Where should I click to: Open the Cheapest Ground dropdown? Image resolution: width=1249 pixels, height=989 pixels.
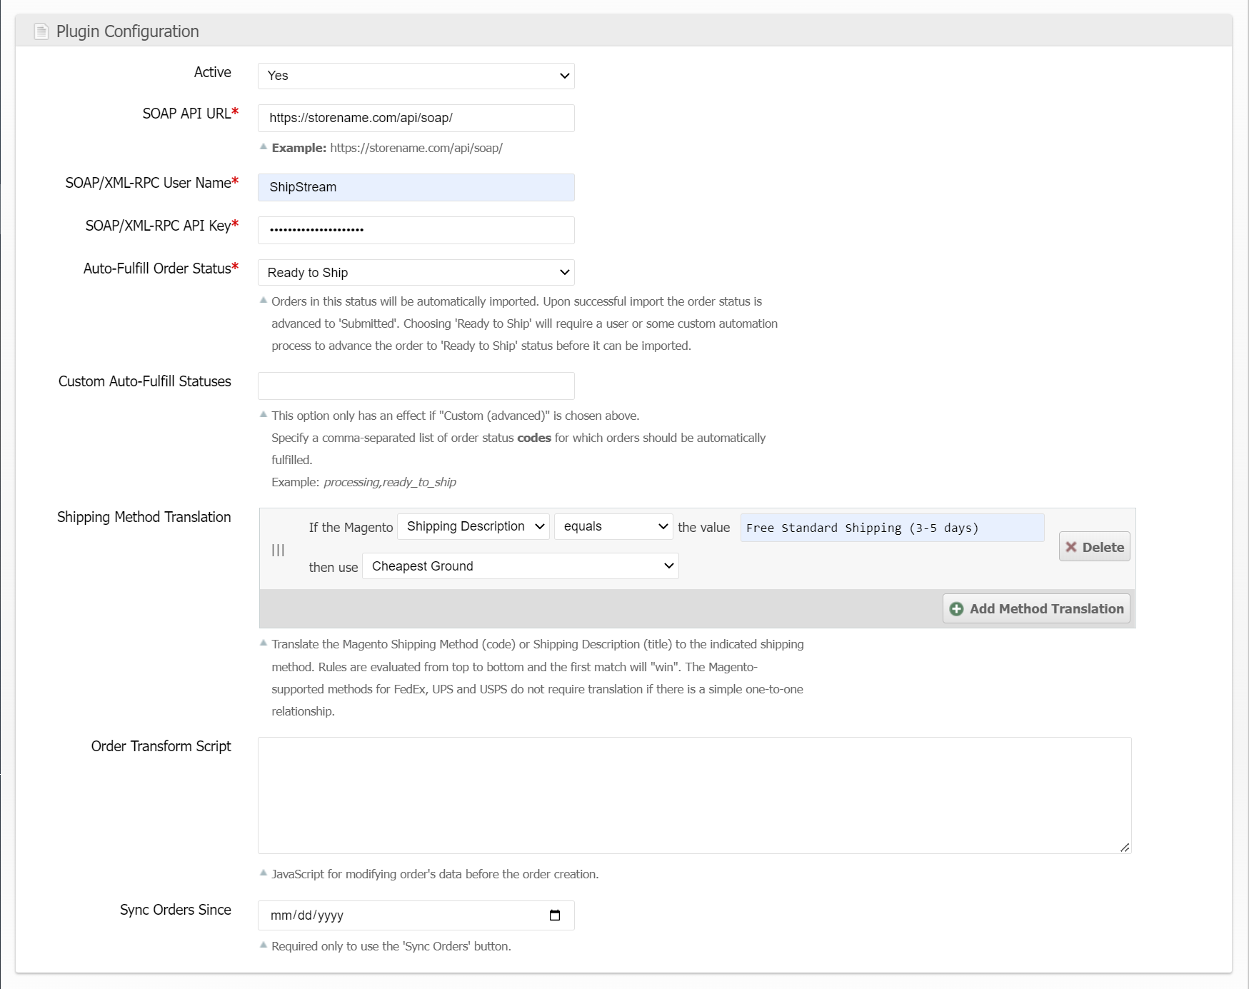click(x=520, y=566)
